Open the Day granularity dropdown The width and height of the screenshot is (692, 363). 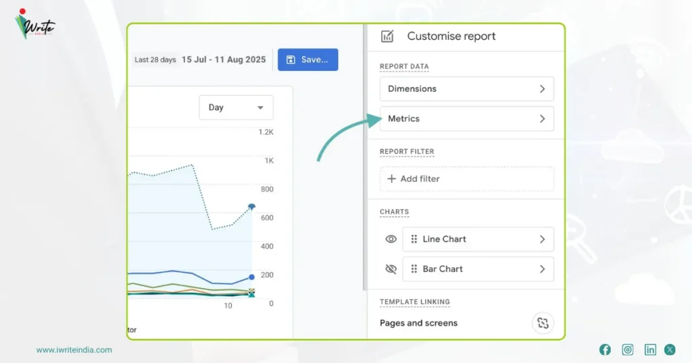(x=236, y=107)
